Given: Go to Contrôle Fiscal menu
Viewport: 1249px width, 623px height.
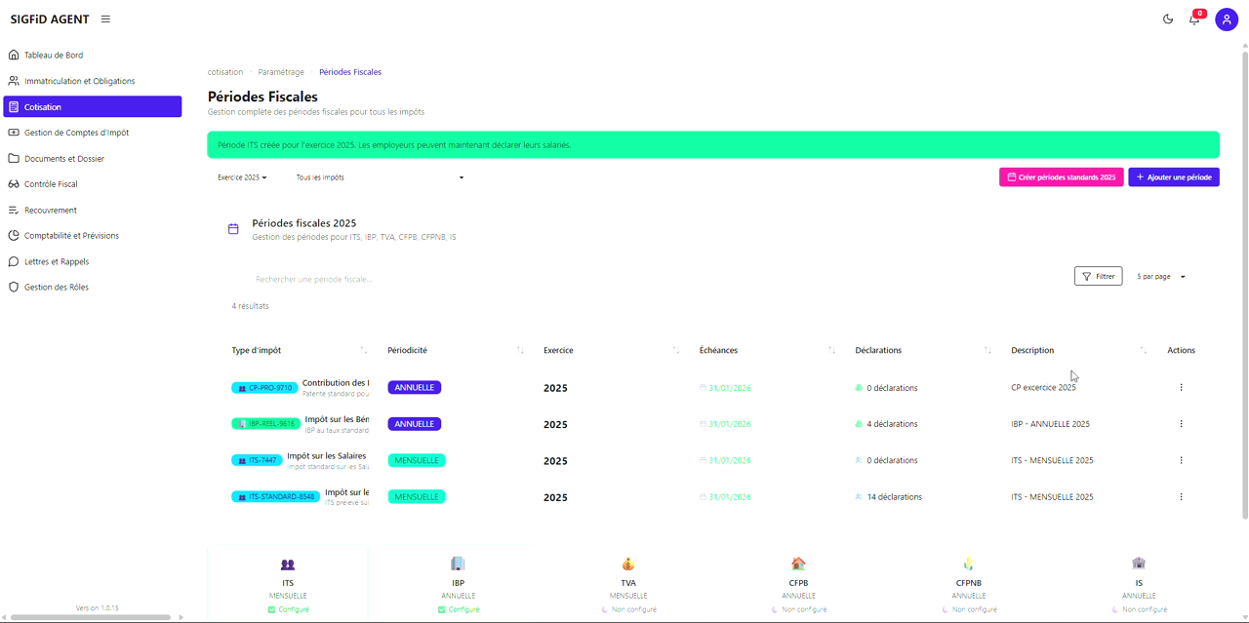Looking at the screenshot, I should click(x=51, y=184).
